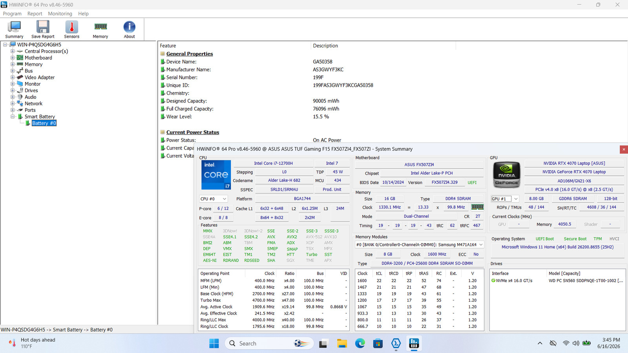
Task: Click the Video Adapter tree icon
Action: click(x=20, y=77)
